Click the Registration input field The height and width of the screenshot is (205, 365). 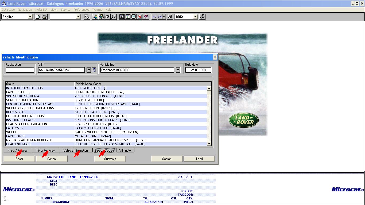[x=20, y=70]
